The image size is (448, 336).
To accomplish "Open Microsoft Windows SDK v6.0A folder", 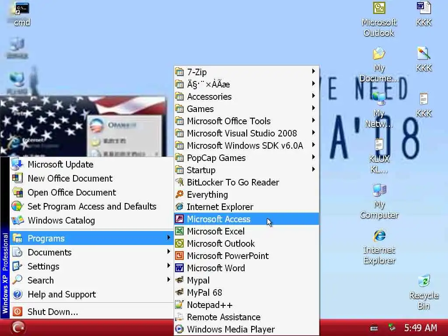I will (246, 145).
